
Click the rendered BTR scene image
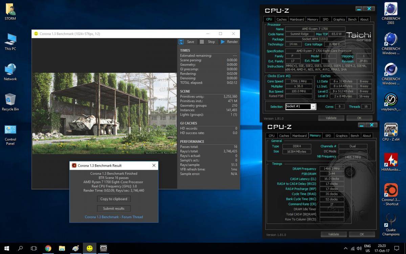click(105, 113)
